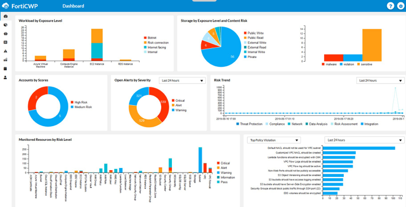
Task: Open settings gear in the top bar
Action: tap(400, 6)
